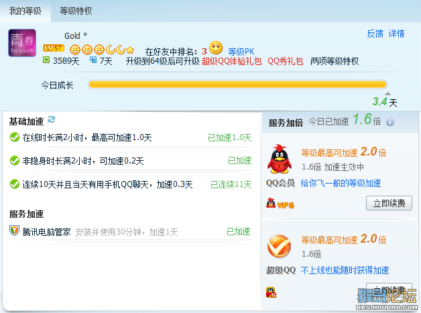
Task: Click the info icon beside 1.6倍
Action: coord(390,122)
